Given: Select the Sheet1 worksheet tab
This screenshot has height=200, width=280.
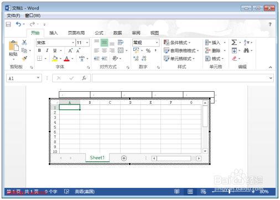Looking at the screenshot, I should click(97, 157).
